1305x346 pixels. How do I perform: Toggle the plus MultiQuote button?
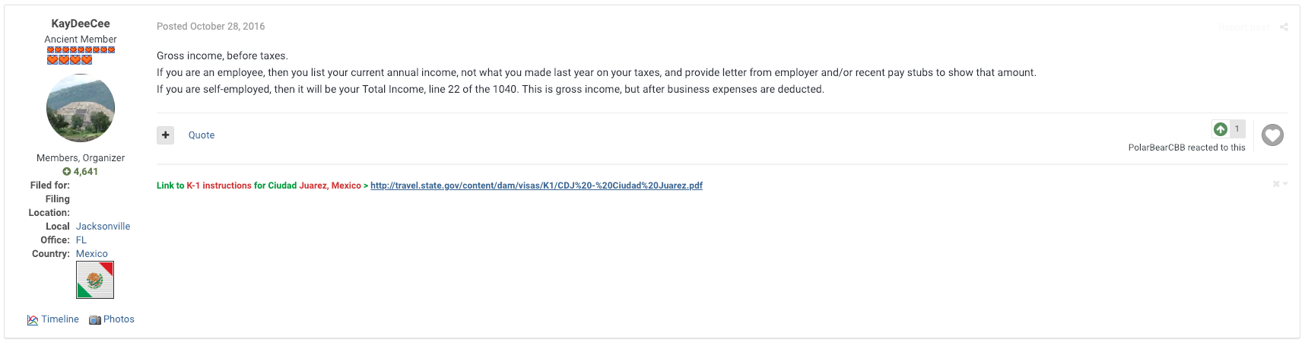[x=166, y=135]
